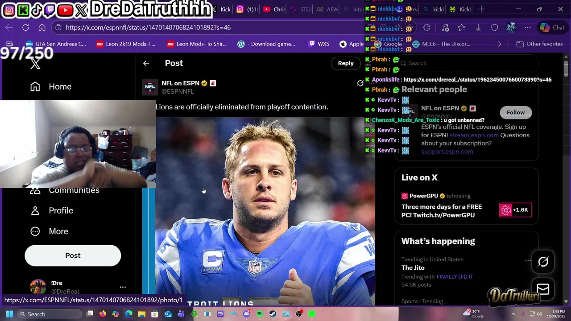
Task: Go back with the browser back arrow
Action: 9,28
